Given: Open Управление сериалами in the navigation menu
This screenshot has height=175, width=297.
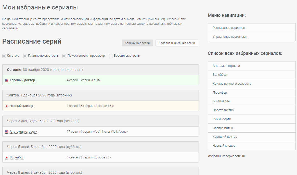Looking at the screenshot, I should (230, 37).
